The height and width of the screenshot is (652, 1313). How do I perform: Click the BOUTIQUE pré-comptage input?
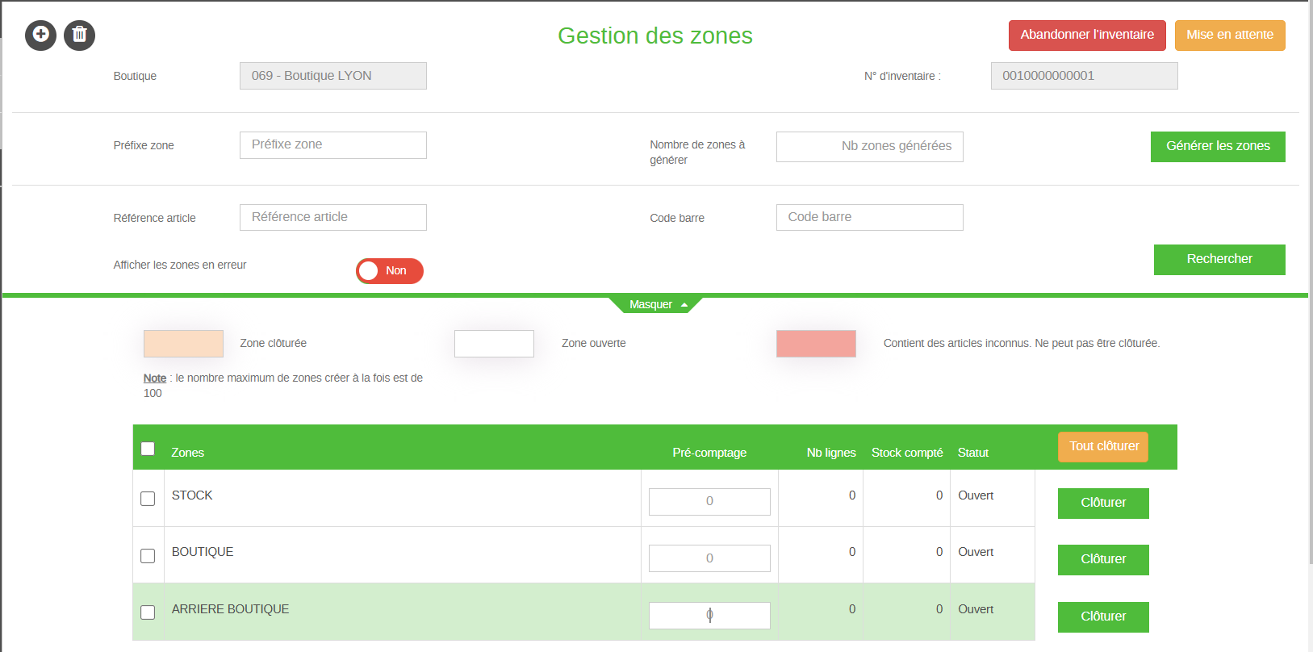(709, 558)
